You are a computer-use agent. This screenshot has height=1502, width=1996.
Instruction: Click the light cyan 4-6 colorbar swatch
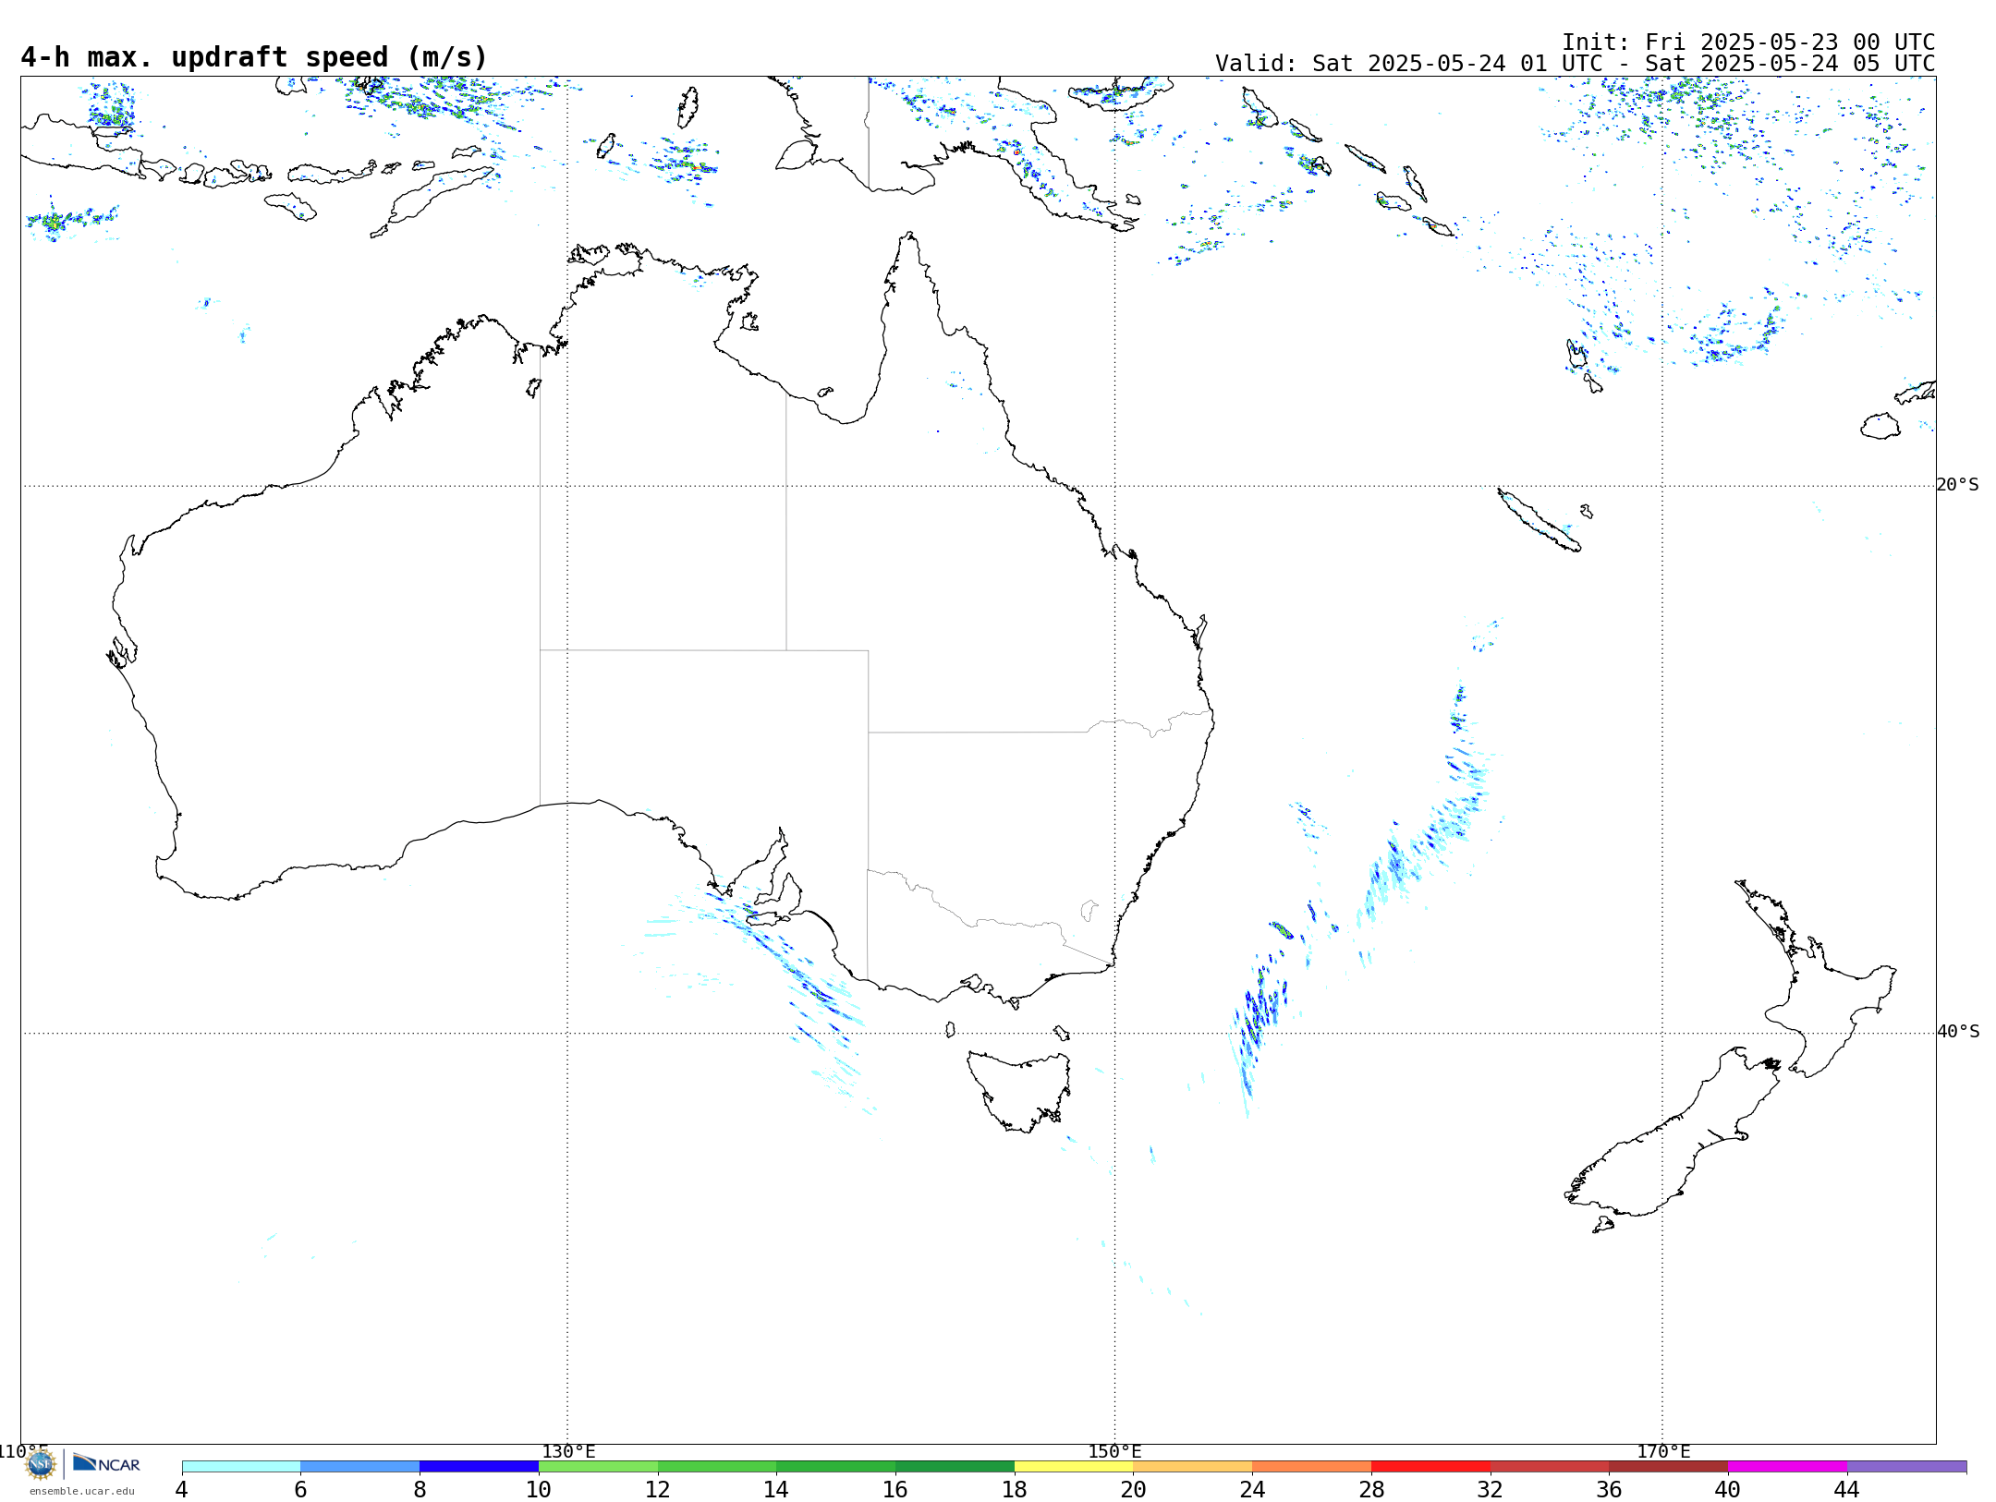coord(241,1467)
